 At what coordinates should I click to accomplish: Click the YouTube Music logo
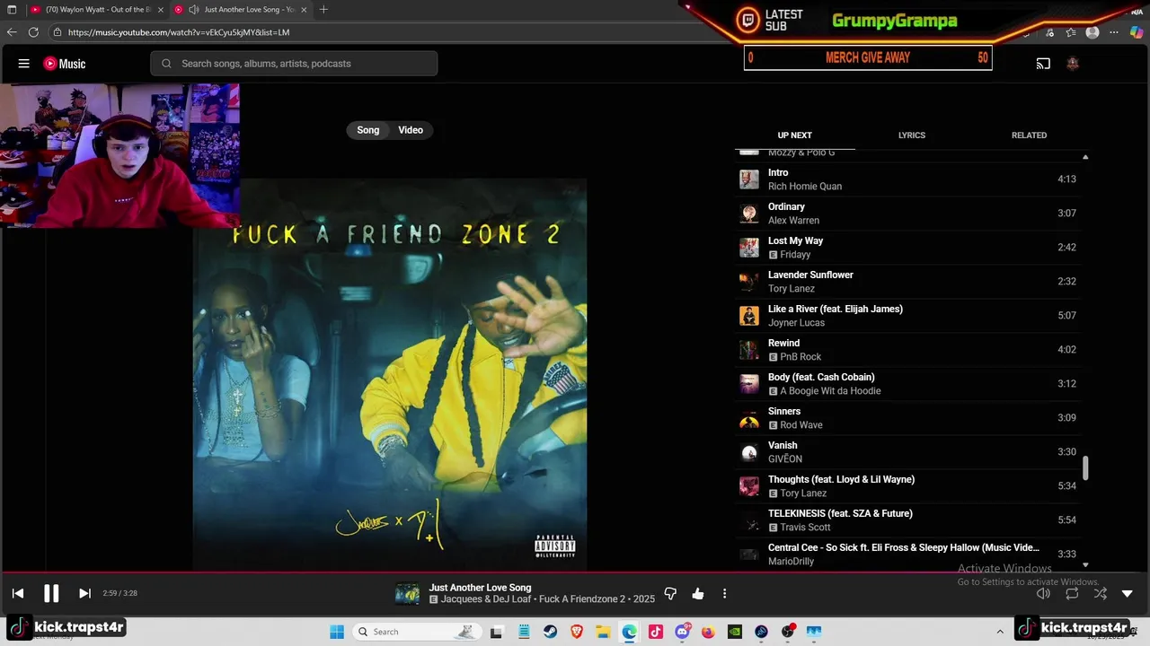coord(65,64)
